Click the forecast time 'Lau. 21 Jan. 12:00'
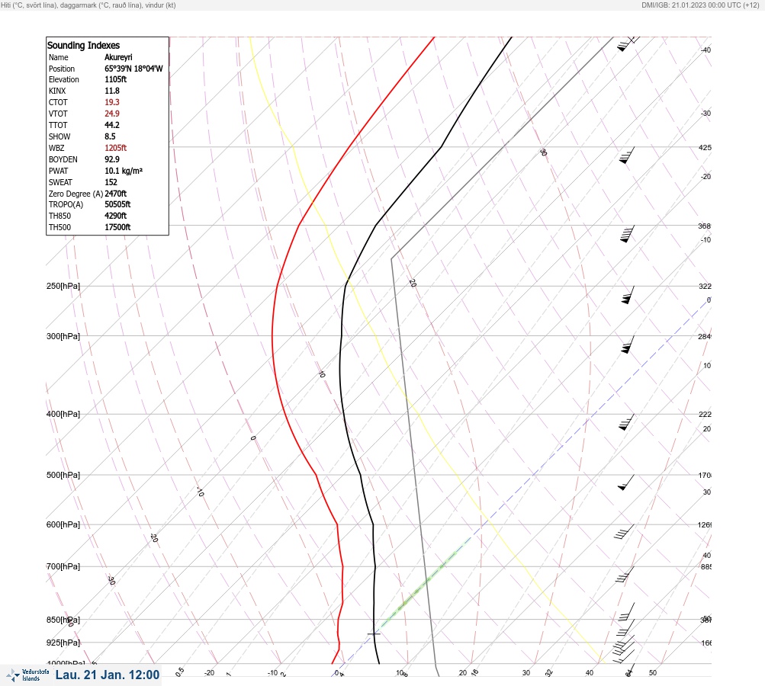The width and height of the screenshot is (765, 686). (x=108, y=675)
